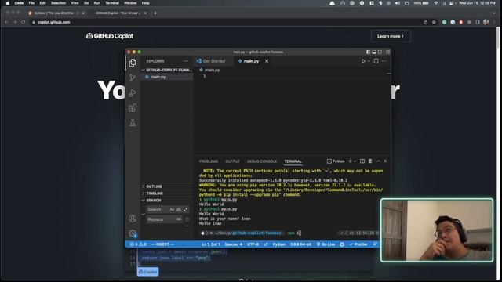The height and width of the screenshot is (282, 502).
Task: Open the PROBLEMS panel tab
Action: click(209, 161)
